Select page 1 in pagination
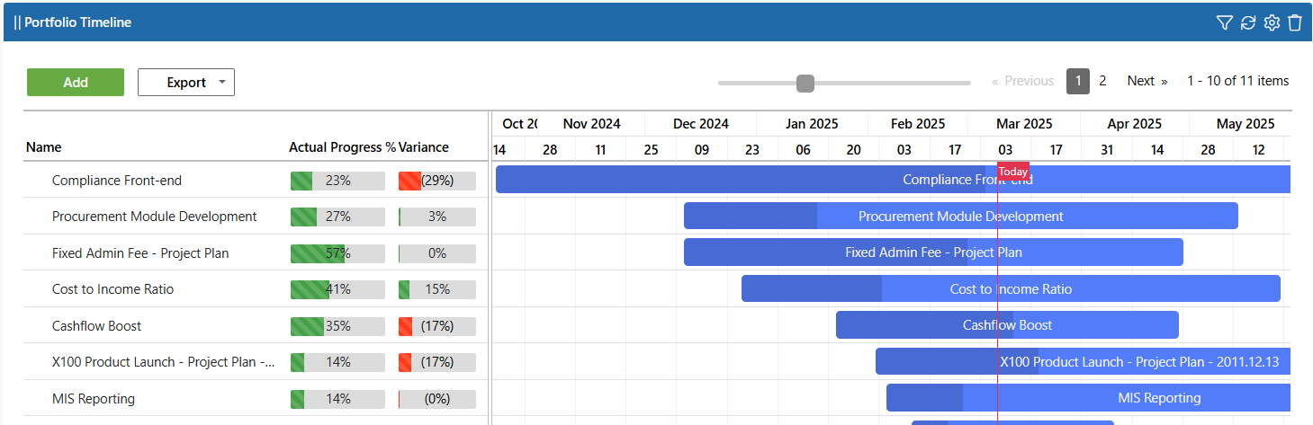Screen dimensions: 1313x425 click(x=1078, y=81)
